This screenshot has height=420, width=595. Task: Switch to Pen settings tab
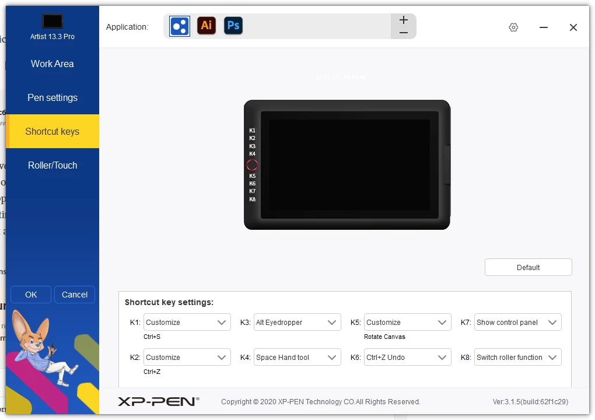click(x=52, y=97)
